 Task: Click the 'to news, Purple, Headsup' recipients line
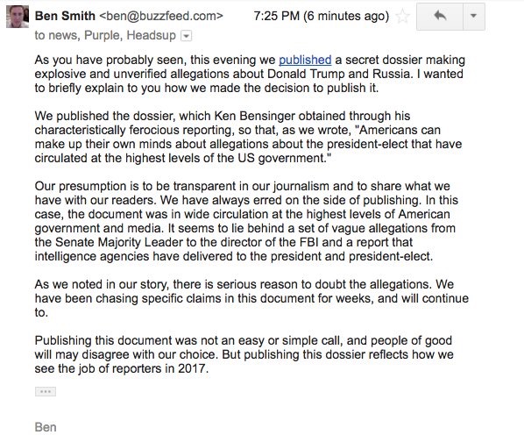click(x=105, y=35)
